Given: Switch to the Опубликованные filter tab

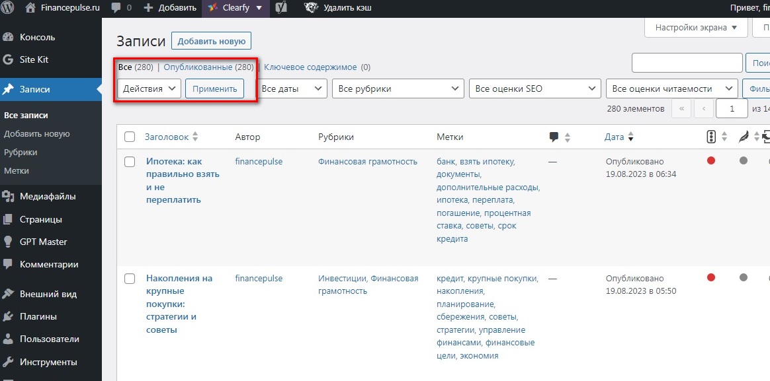Looking at the screenshot, I should pyautogui.click(x=198, y=67).
